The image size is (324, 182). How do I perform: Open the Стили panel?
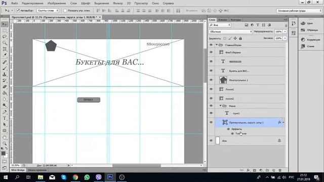pos(308,47)
